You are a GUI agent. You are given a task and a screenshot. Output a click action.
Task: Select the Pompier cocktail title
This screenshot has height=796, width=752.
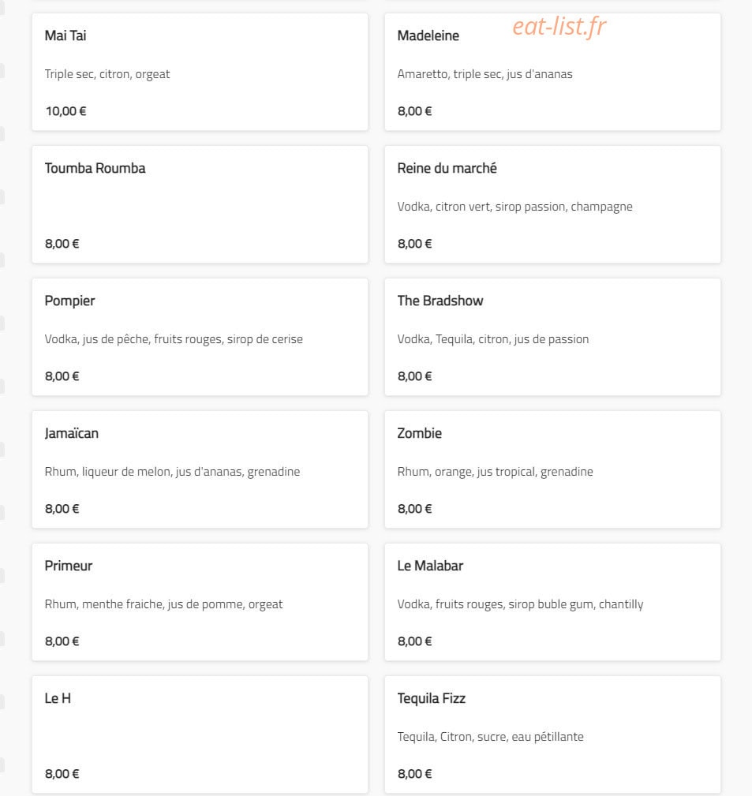pyautogui.click(x=69, y=301)
